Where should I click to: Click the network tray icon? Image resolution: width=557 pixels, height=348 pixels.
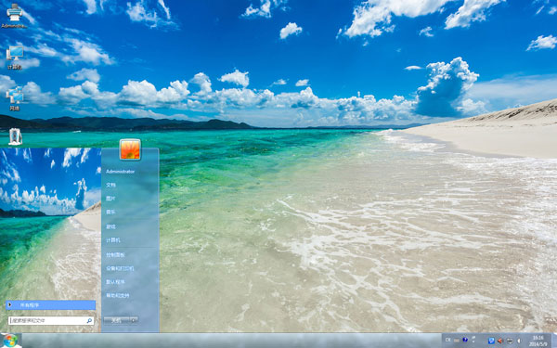[510, 341]
